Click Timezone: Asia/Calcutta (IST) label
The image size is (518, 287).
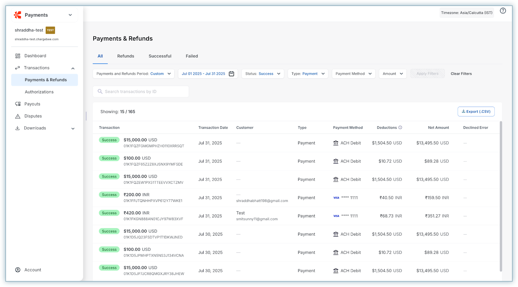[466, 13]
